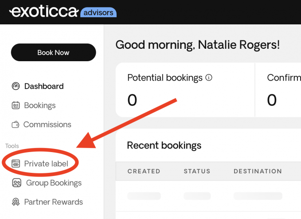The image size is (301, 219).
Task: Click the Potential bookings count card
Action: click(185, 90)
